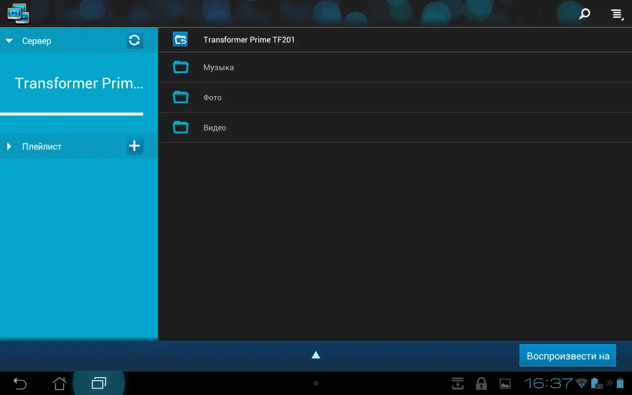Go up a folder with the back-folder icon
The image size is (632, 395).
[180, 39]
